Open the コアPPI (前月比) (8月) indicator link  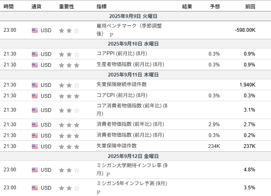[122, 53]
